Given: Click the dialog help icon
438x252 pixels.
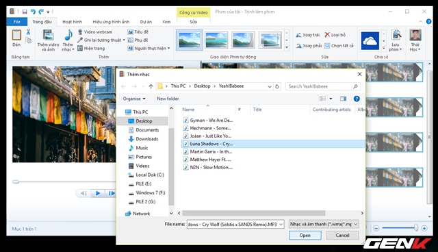Looking at the screenshot, I should [x=357, y=99].
